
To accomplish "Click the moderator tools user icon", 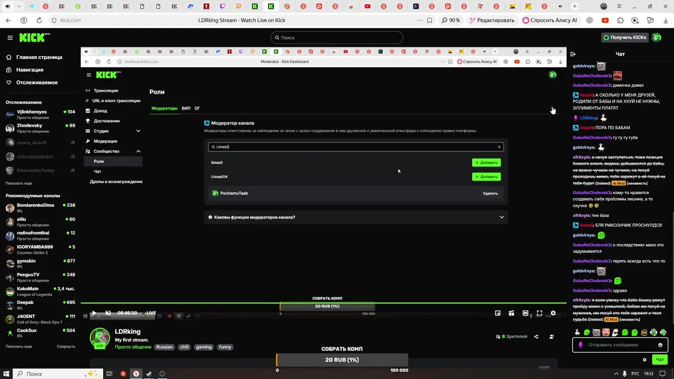I will [x=551, y=336].
